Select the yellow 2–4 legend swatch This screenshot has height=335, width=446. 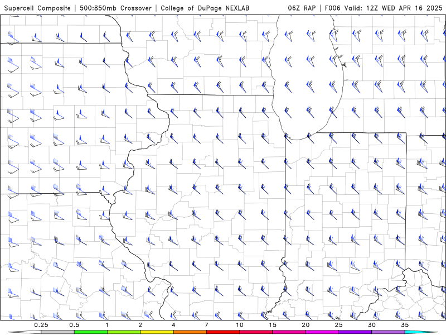[157, 332]
